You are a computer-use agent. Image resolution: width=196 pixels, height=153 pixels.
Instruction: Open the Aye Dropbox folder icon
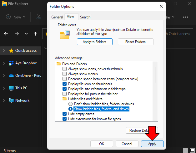pyautogui.click(x=11, y=63)
